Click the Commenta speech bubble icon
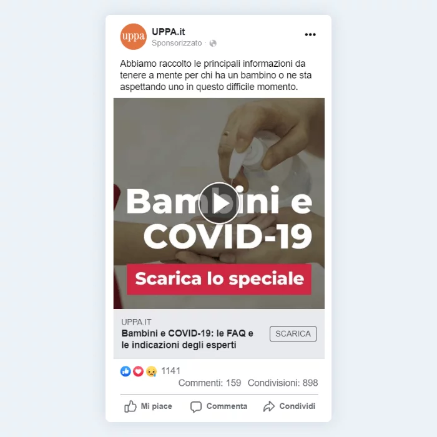437x437 pixels. point(195,406)
